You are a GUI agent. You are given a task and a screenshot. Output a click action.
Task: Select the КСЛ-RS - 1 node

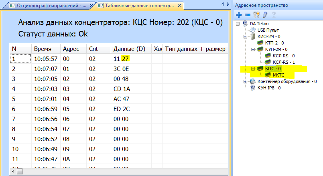coord(283,62)
